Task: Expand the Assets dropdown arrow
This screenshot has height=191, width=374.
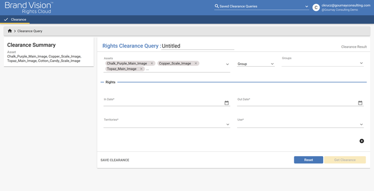Action: coord(227,64)
